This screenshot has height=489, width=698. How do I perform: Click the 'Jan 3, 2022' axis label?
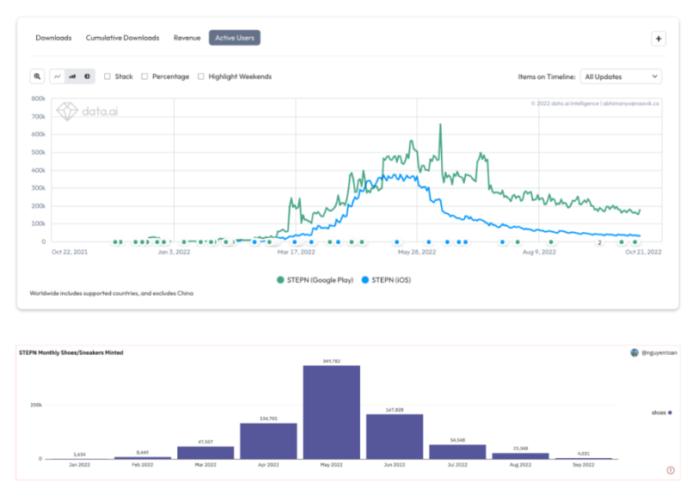tap(174, 252)
